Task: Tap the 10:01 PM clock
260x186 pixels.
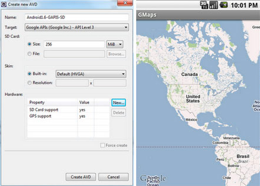Action: pyautogui.click(x=244, y=5)
